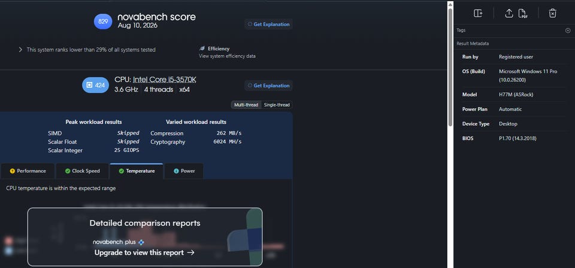Image resolution: width=575 pixels, height=268 pixels.
Task: Delete this result with trash icon
Action: pyautogui.click(x=552, y=13)
